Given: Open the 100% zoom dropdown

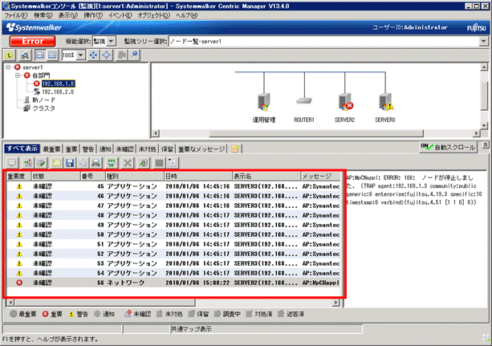Looking at the screenshot, I should [x=81, y=55].
